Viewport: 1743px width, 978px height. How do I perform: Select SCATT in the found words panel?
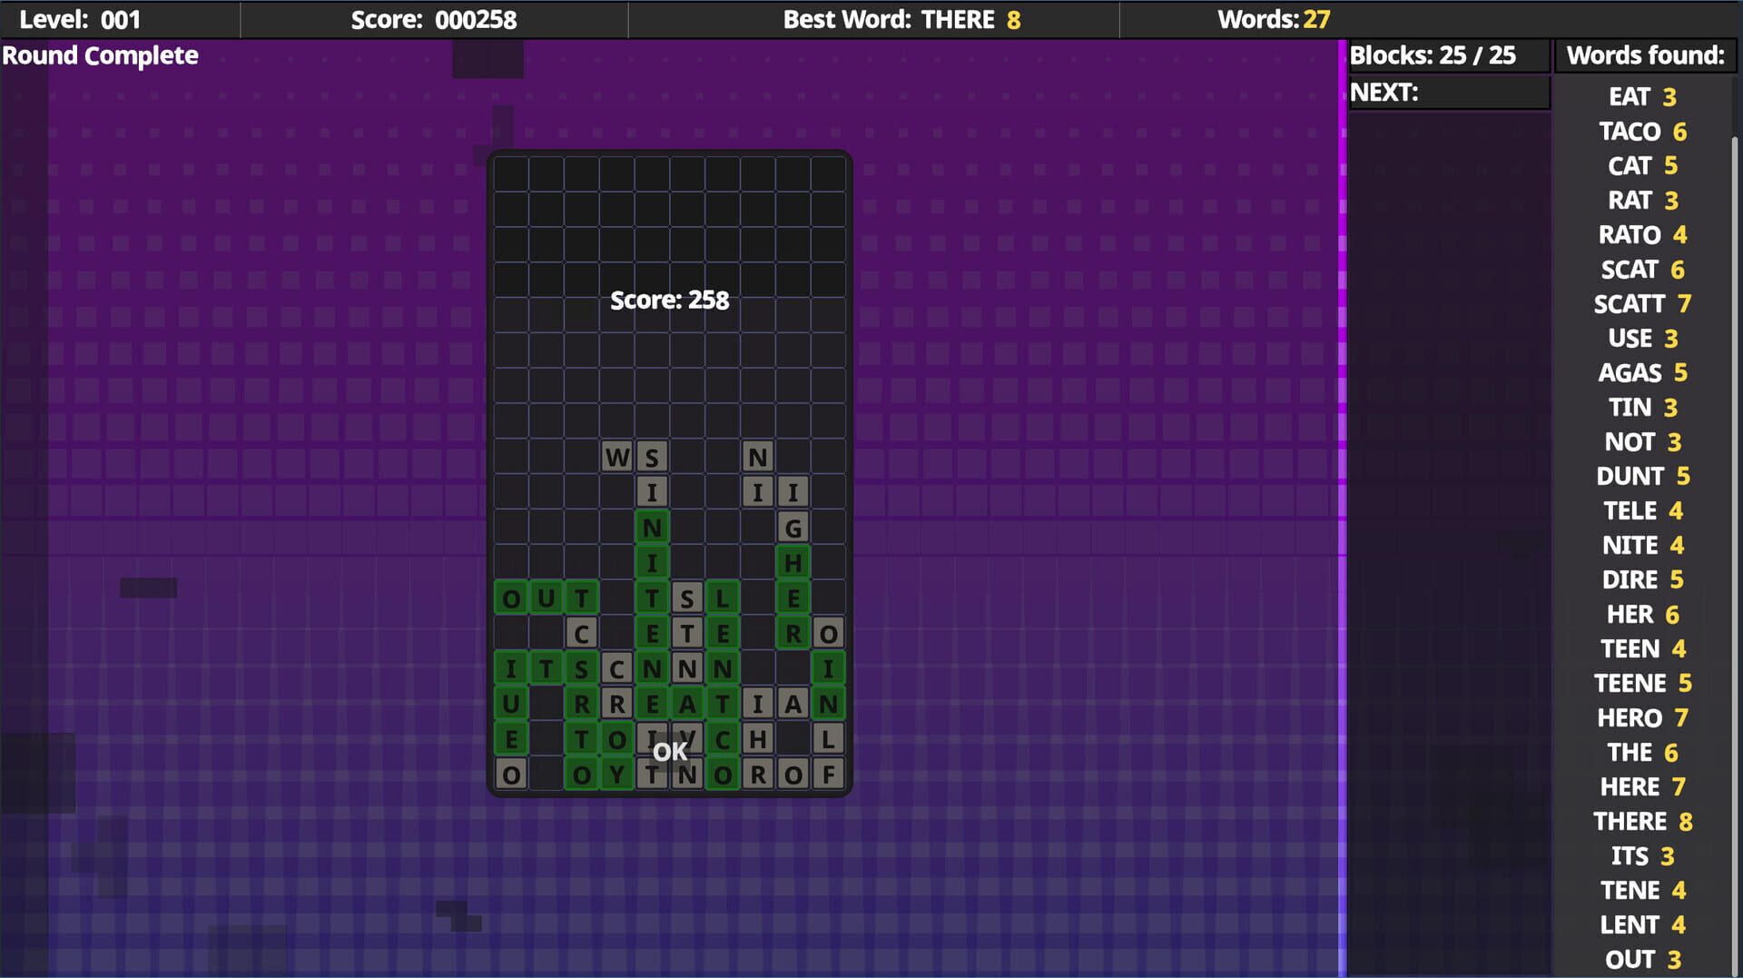click(1630, 303)
